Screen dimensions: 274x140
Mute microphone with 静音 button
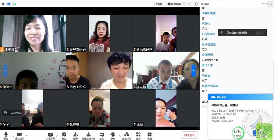click(x=6, y=136)
